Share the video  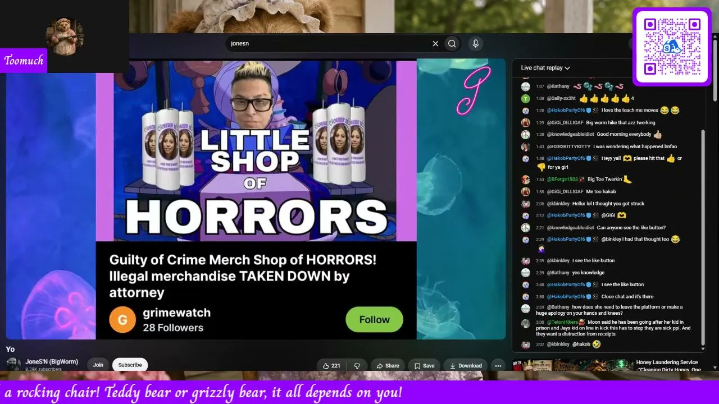click(388, 366)
